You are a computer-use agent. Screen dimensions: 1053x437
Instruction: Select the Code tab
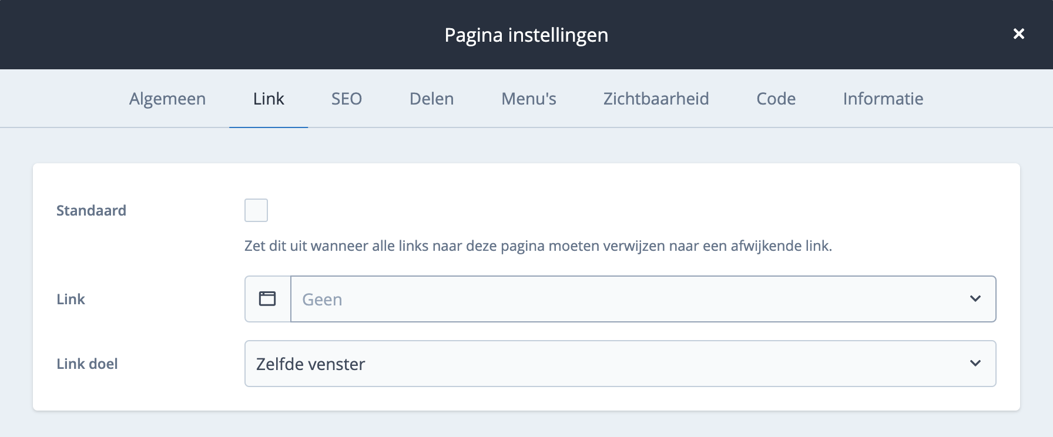[x=776, y=99]
